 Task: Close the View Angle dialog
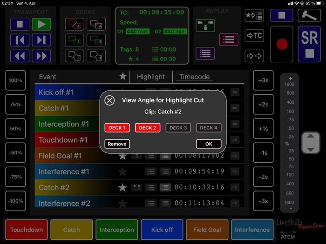(109, 100)
